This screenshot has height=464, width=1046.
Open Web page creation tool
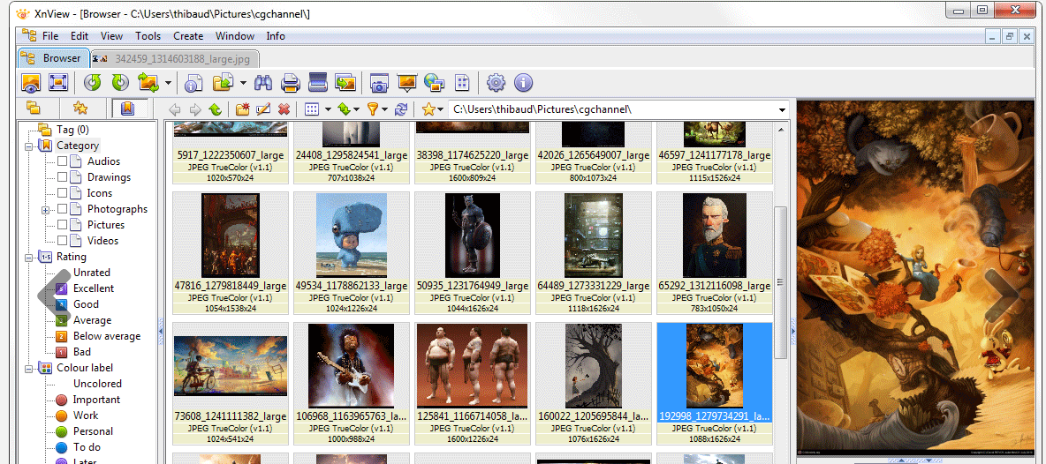pyautogui.click(x=435, y=83)
